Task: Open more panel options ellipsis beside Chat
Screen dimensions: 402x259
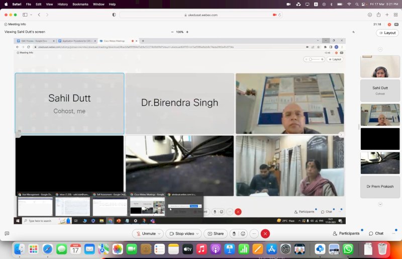Action: point(393,233)
